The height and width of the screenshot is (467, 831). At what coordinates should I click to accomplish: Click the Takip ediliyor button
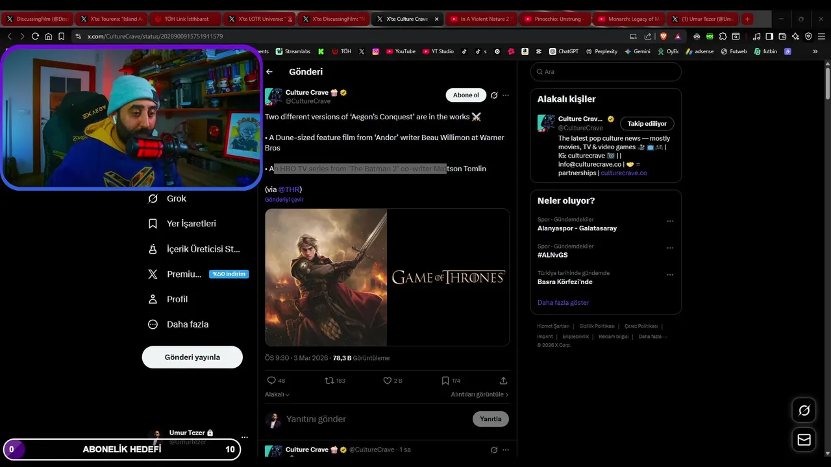(647, 124)
